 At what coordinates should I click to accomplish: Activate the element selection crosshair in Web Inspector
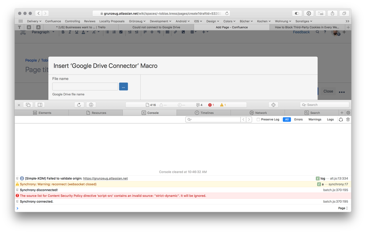pos(273,105)
